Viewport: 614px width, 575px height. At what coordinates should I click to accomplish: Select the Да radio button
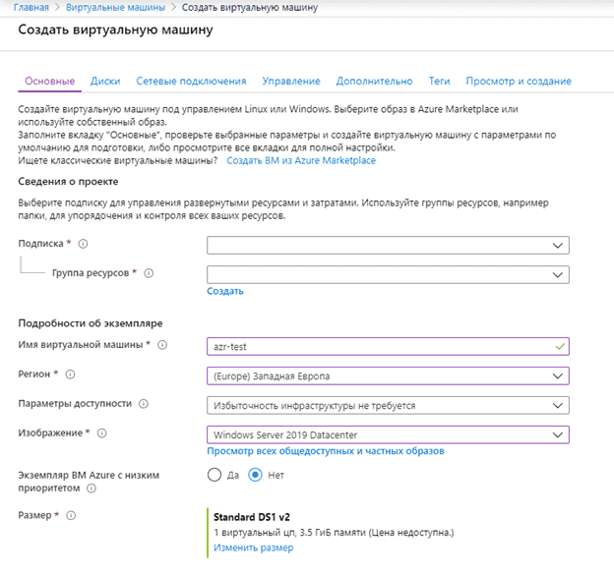click(215, 475)
